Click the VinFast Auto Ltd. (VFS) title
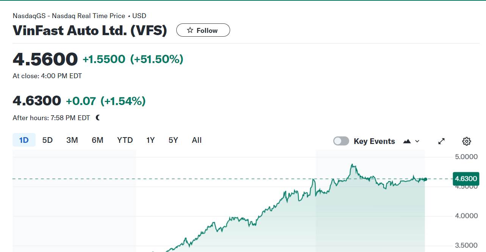Image resolution: width=486 pixels, height=252 pixels. pyautogui.click(x=90, y=30)
